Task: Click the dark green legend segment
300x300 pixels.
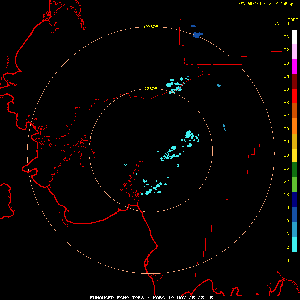Action: [x=294, y=170]
